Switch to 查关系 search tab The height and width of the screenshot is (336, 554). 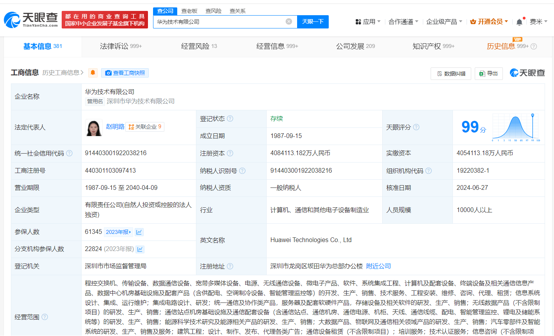point(238,11)
